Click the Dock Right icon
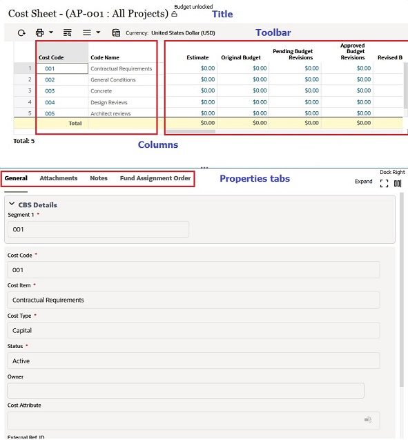This screenshot has width=408, height=440. coord(398,183)
